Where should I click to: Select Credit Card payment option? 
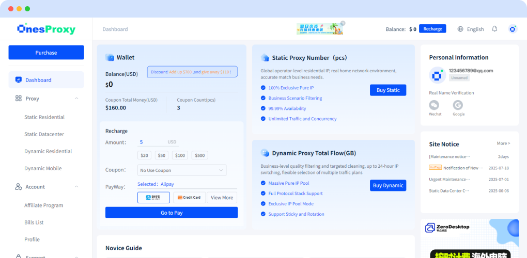(x=189, y=197)
